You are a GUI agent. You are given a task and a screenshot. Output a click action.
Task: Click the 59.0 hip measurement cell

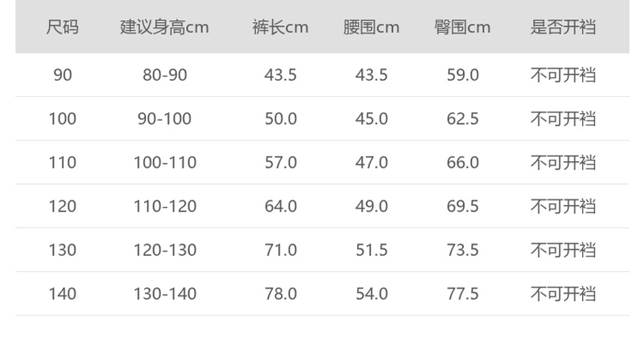tap(462, 75)
